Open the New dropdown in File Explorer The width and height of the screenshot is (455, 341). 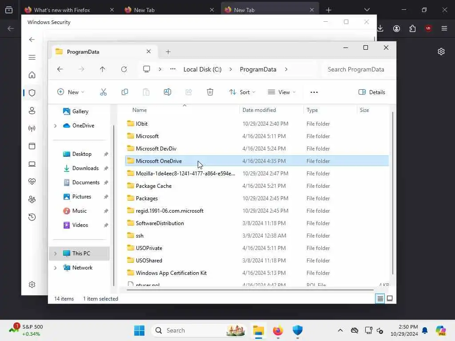point(71,92)
